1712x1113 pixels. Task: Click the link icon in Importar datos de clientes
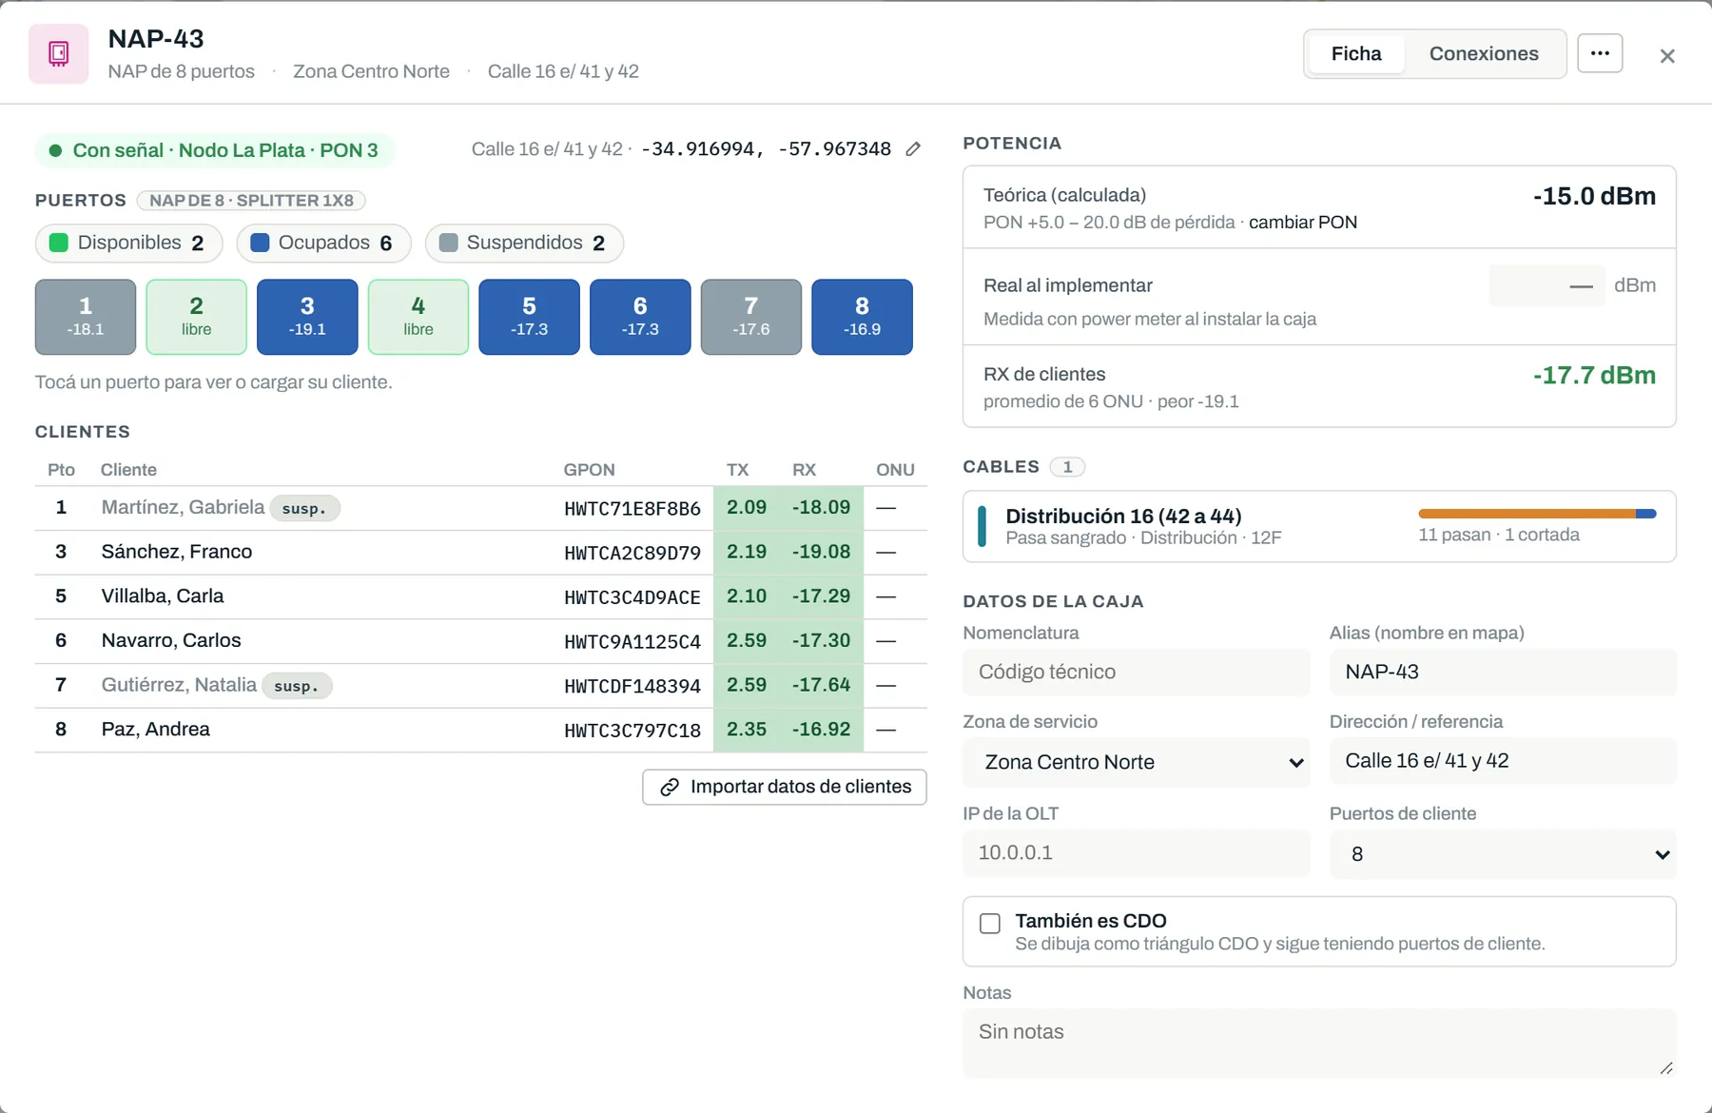pyautogui.click(x=670, y=788)
